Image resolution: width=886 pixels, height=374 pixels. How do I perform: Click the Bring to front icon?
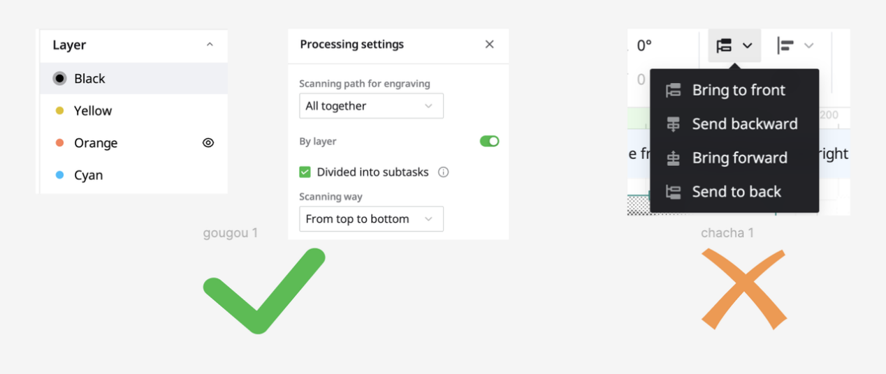tap(674, 90)
